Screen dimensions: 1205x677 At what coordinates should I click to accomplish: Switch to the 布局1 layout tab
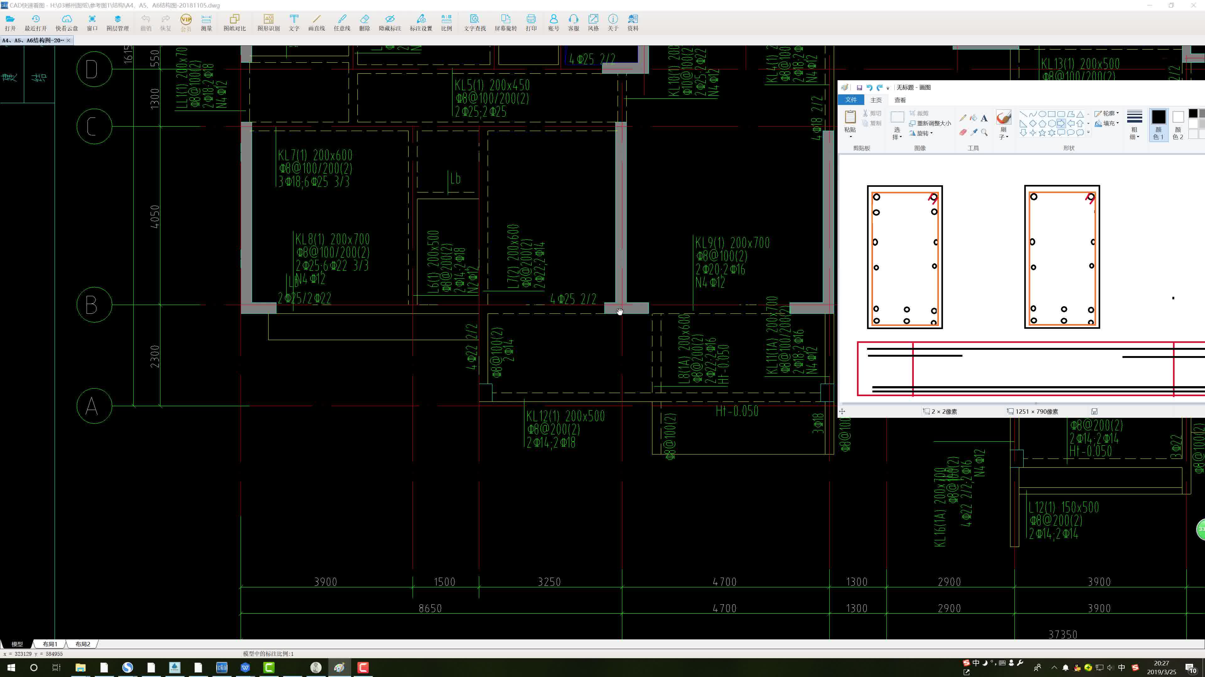pos(50,644)
